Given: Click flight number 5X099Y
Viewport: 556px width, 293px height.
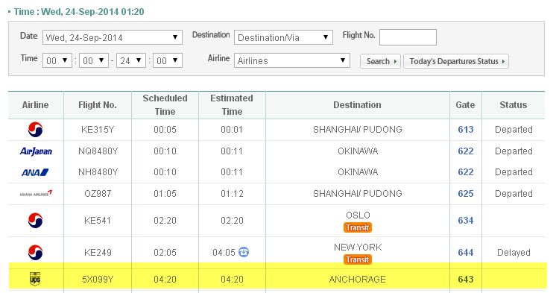Looking at the screenshot, I should [98, 279].
